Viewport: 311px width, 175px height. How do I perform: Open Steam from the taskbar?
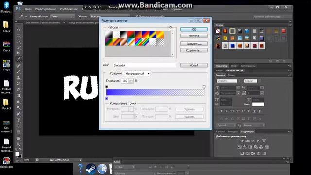pos(91,169)
